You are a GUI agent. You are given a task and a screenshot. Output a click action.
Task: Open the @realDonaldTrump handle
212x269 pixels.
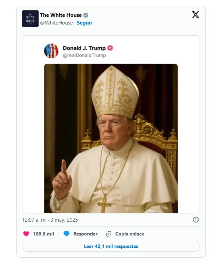click(x=84, y=55)
